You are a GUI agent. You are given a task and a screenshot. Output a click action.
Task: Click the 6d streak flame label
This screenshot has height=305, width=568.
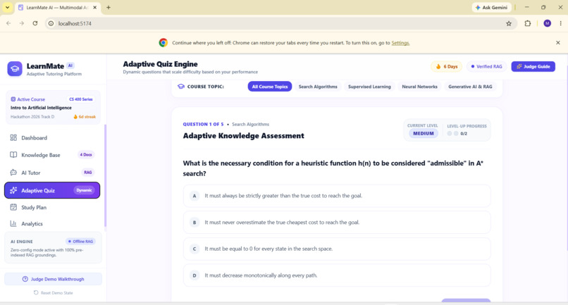pyautogui.click(x=85, y=117)
